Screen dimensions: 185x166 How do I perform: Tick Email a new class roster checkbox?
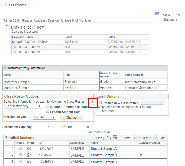click(100, 103)
